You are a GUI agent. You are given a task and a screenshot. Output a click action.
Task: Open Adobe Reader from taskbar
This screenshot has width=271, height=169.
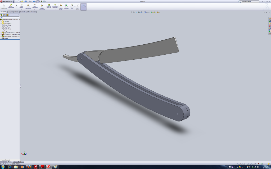42,167
